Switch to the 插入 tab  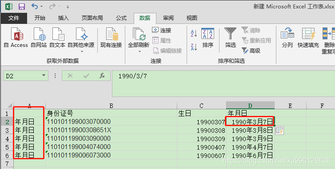click(64, 18)
